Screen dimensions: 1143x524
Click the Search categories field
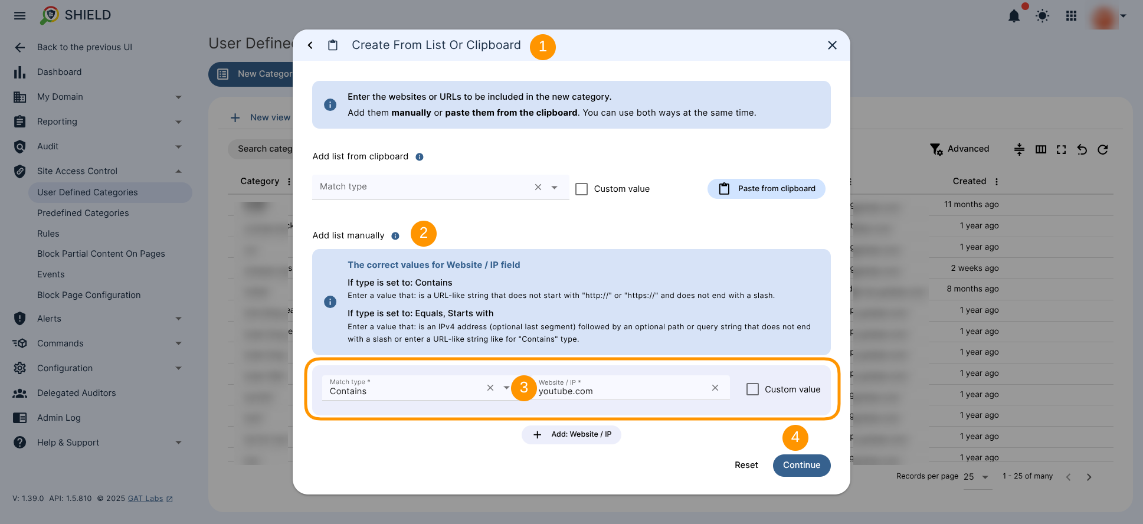coord(261,149)
